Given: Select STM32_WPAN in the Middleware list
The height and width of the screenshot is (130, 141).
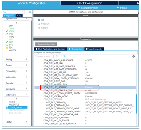Looking at the screenshot, I should click(x=17, y=107).
